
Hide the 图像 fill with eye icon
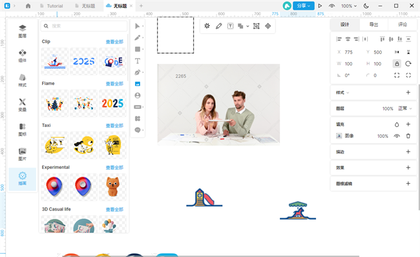397,136
